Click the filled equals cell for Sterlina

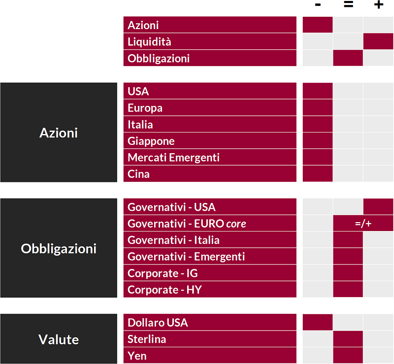pos(348,339)
